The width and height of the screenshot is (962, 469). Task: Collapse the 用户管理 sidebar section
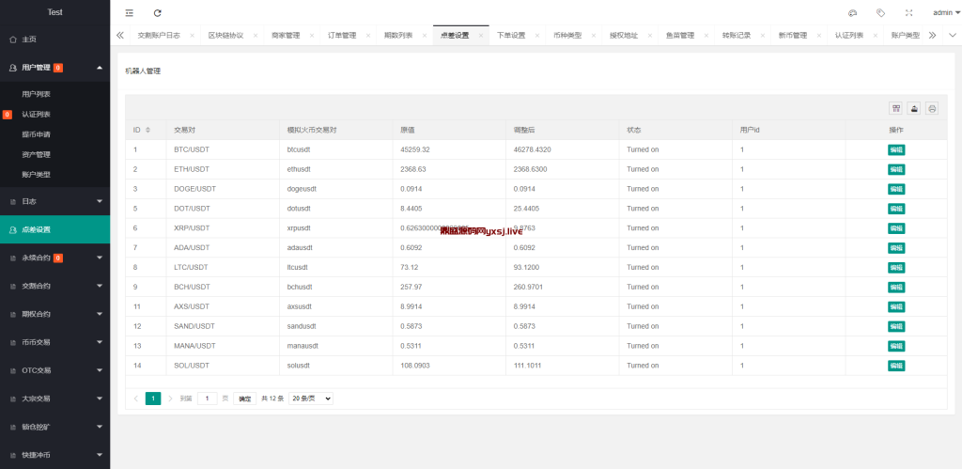[55, 68]
